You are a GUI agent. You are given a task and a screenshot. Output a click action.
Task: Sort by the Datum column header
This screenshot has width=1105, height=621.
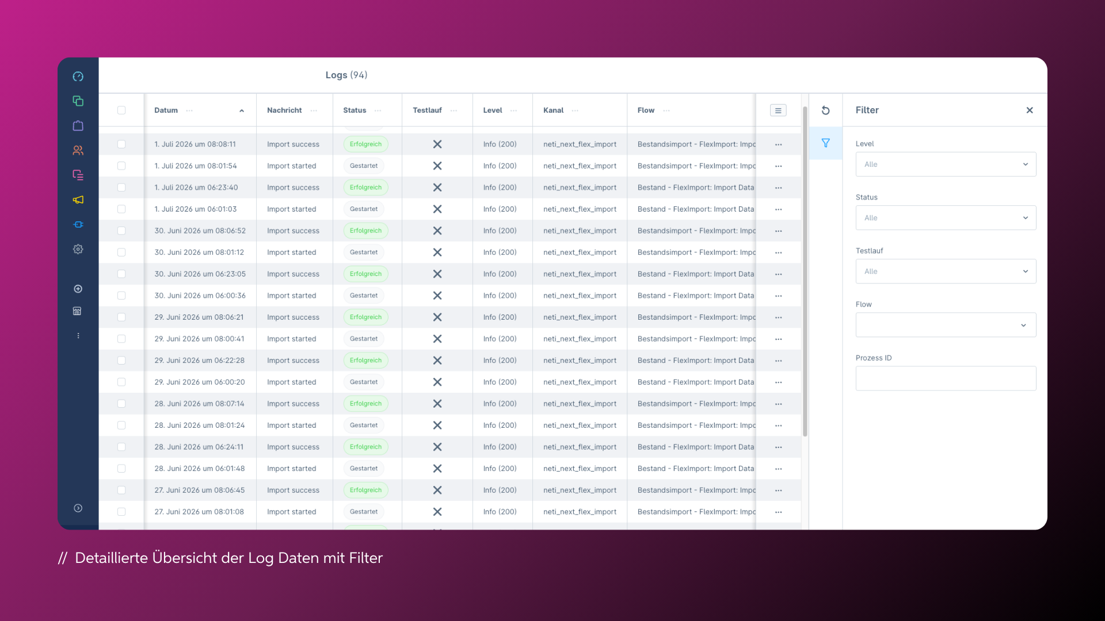pos(166,110)
